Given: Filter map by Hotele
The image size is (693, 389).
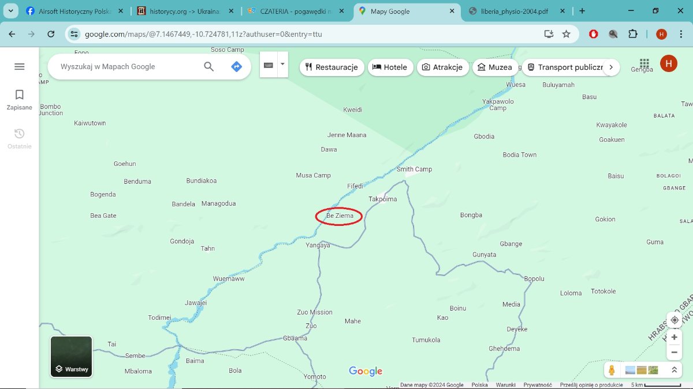Looking at the screenshot, I should [x=390, y=67].
